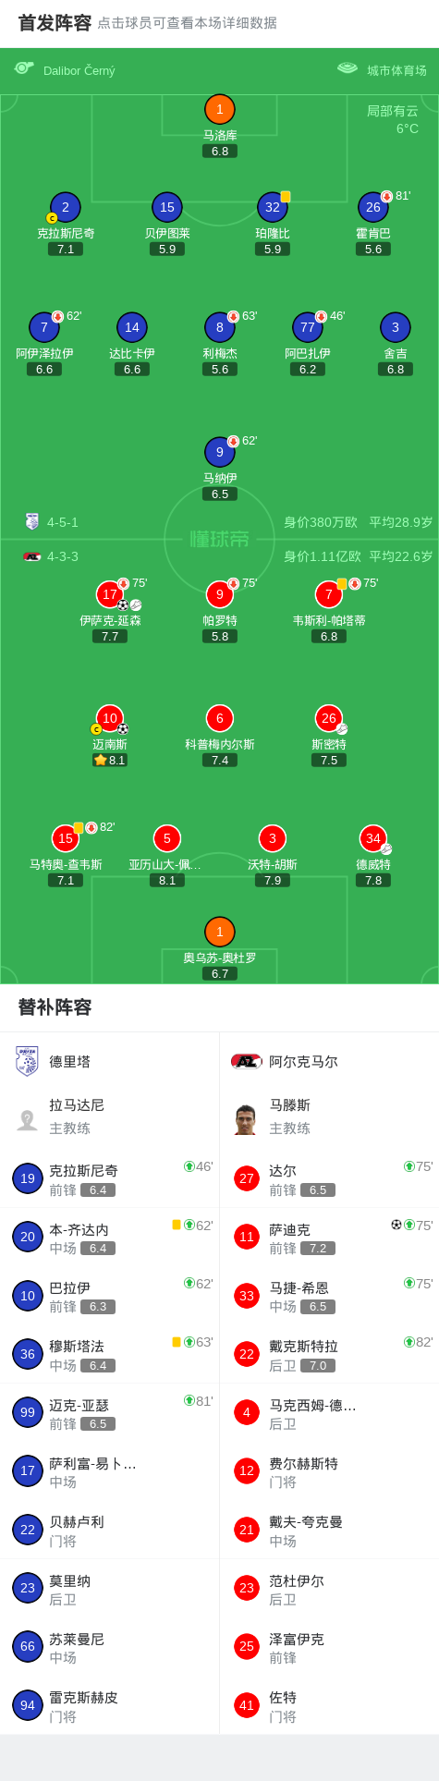The height and width of the screenshot is (1781, 439).
Task: Tap the 德里塔 club crest in substitutes
Action: 28,1061
